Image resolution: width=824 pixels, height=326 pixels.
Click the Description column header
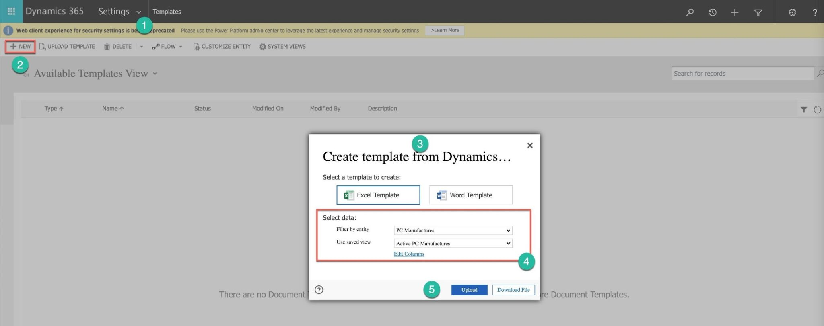[x=382, y=109]
